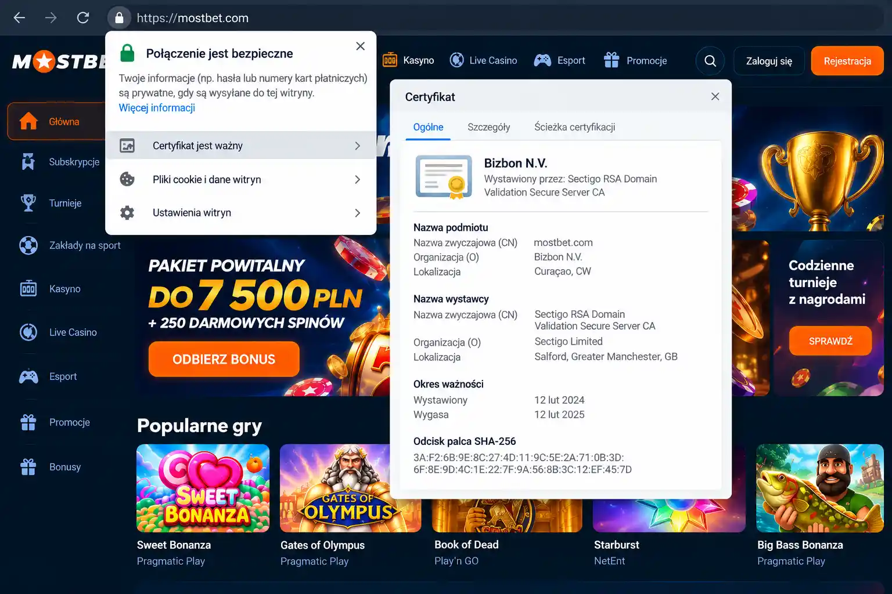Click the Sectigo Limited organization value

pyautogui.click(x=569, y=342)
